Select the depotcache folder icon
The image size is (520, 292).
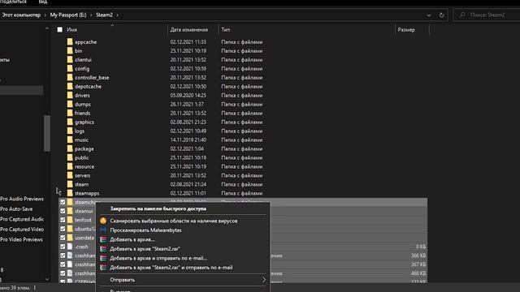(x=70, y=87)
